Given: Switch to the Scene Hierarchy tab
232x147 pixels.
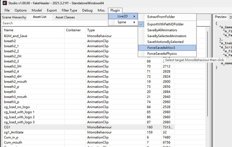Looking at the screenshot, I should pyautogui.click(x=14, y=17).
